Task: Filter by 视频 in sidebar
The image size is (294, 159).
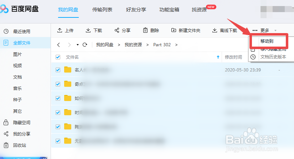Action: (17, 66)
